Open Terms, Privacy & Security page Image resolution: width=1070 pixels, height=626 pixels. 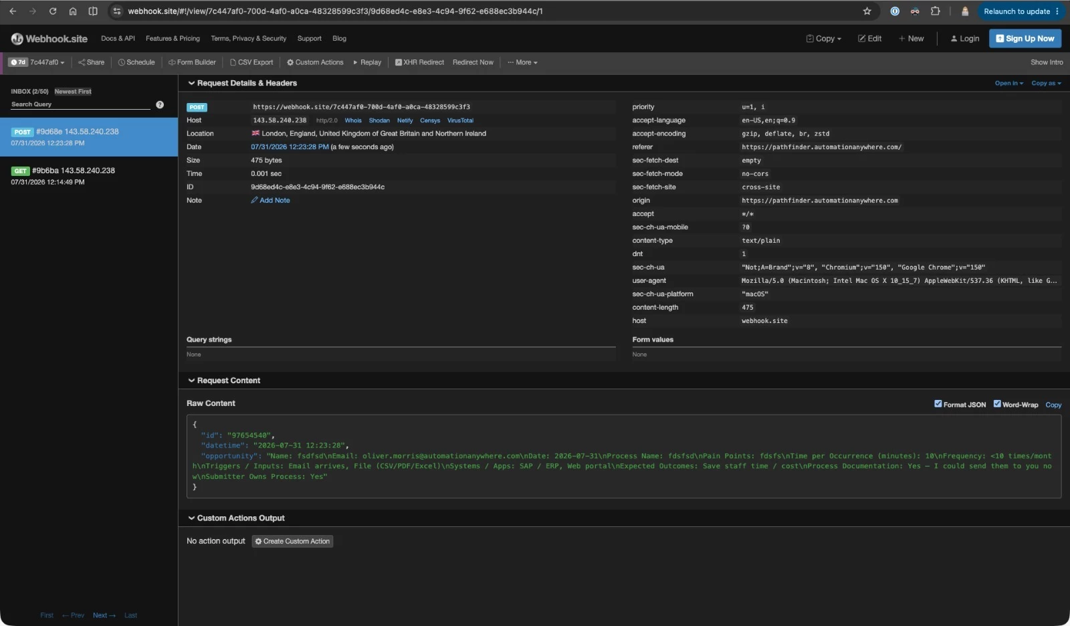248,39
